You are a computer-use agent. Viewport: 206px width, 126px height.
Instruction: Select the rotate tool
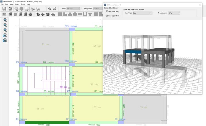tap(48, 14)
